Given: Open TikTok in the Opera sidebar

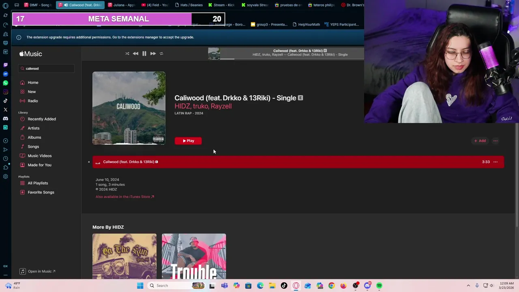Looking at the screenshot, I should tap(5, 101).
